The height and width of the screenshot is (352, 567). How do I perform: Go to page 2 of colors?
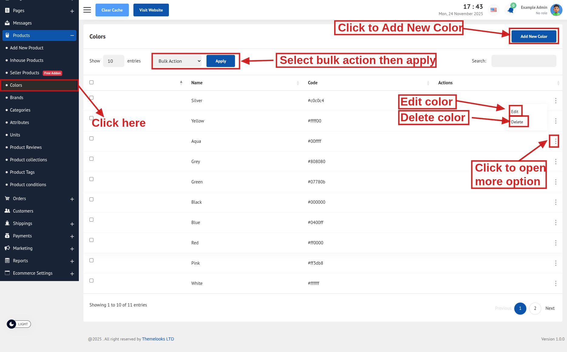535,308
